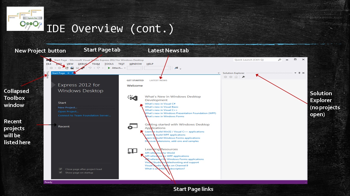Toggle Close page after project load checkbox
The image size is (350, 196).
(x=60, y=169)
